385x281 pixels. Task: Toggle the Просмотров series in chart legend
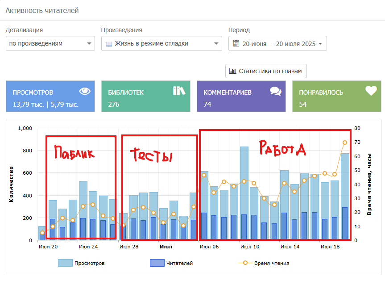[89, 263]
